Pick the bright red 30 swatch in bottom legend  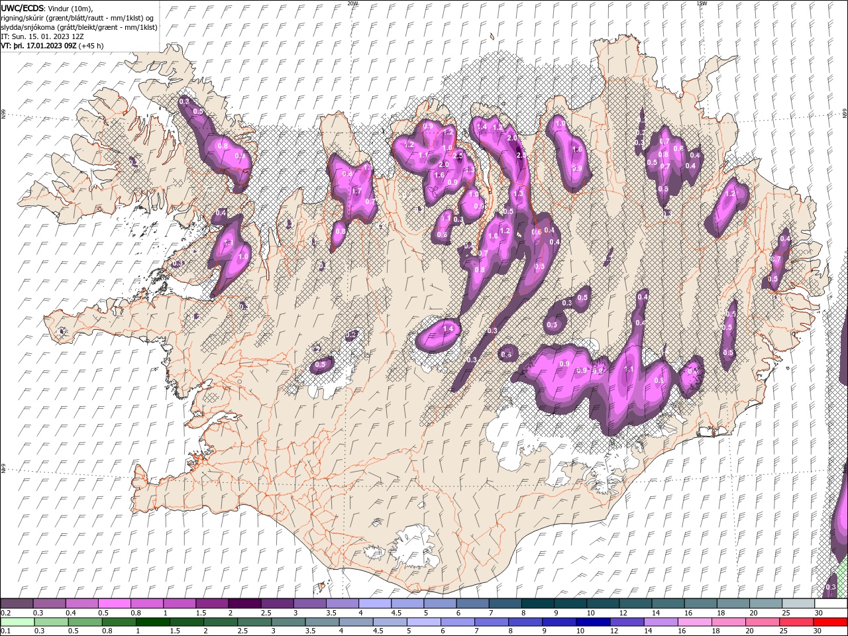(x=831, y=621)
